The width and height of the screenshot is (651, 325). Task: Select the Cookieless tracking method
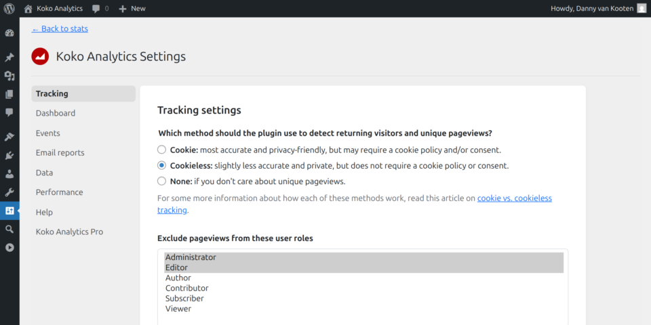click(x=161, y=165)
